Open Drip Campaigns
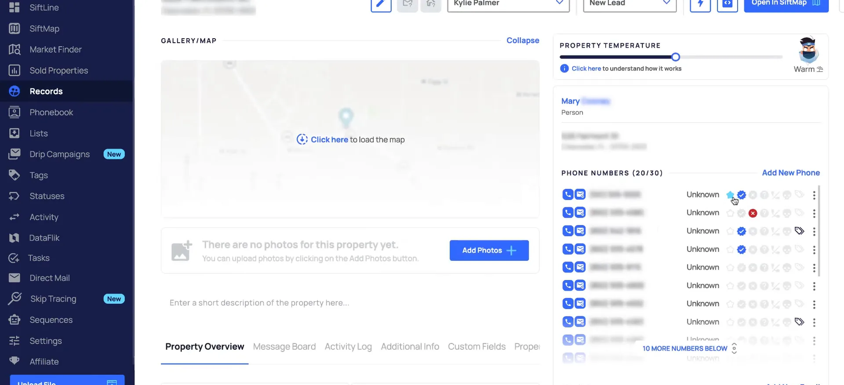844x385 pixels. [59, 154]
